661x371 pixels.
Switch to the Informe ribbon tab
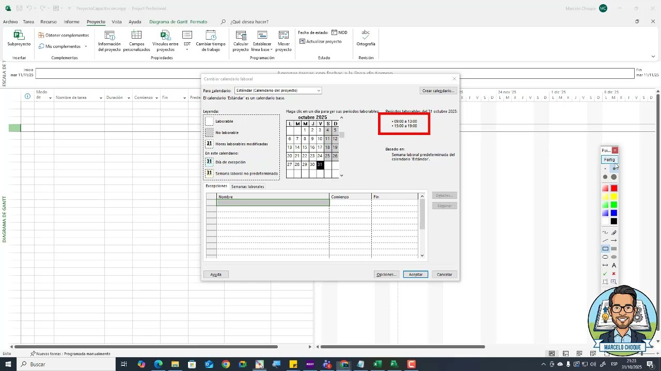click(x=72, y=22)
